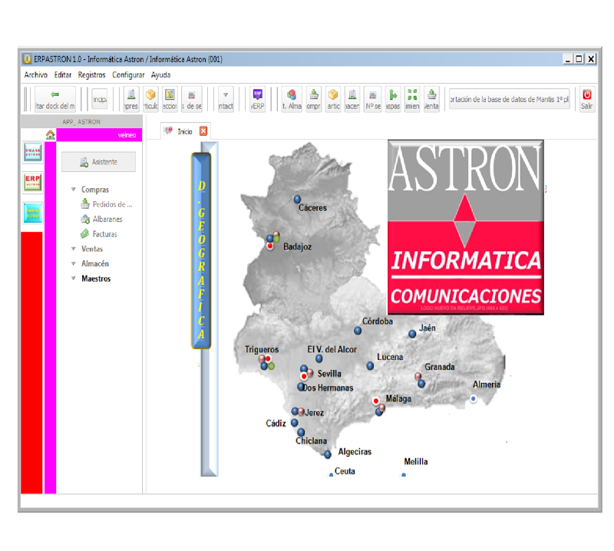Screen dimensions: 614x551
Task: Click the 'incip' toolbar button
Action: click(x=100, y=99)
